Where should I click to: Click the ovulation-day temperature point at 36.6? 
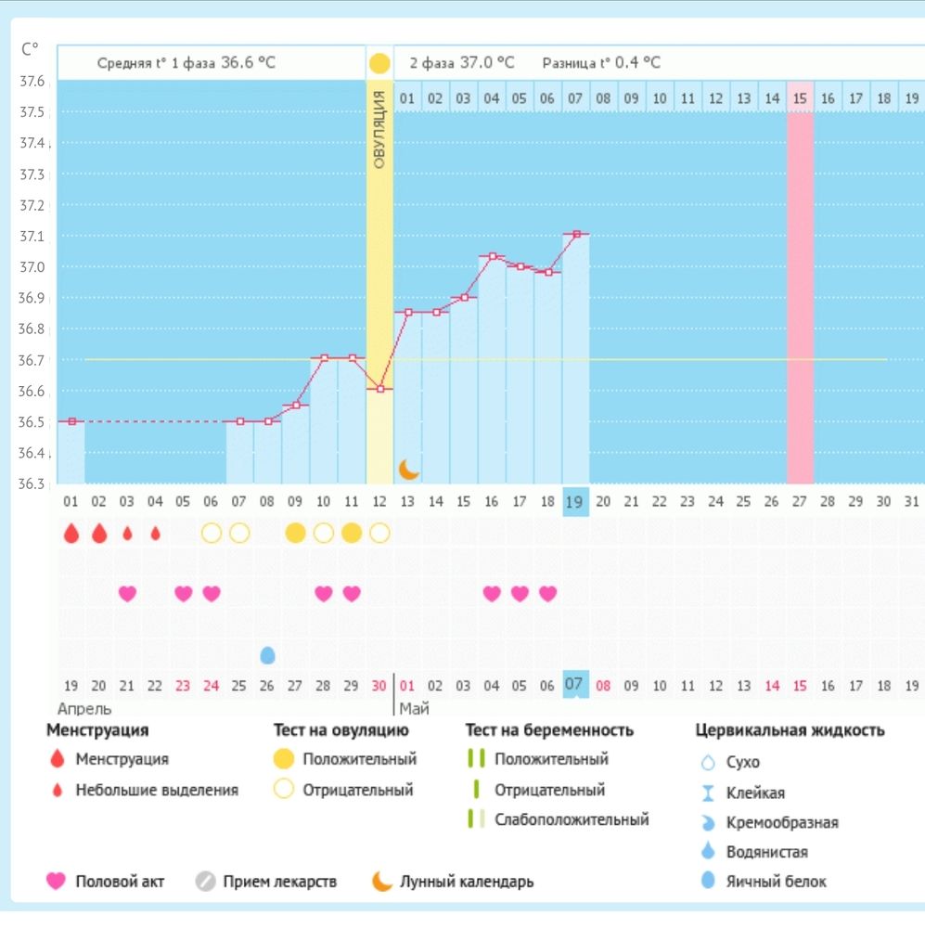(x=380, y=389)
